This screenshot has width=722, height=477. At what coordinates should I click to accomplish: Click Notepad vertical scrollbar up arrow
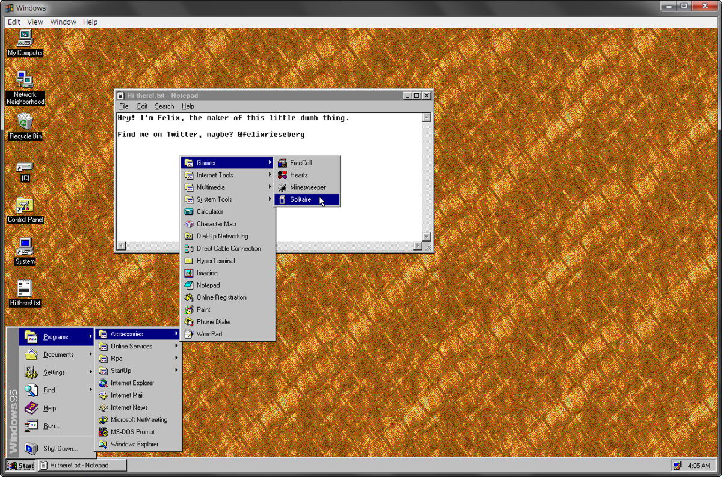pyautogui.click(x=427, y=118)
